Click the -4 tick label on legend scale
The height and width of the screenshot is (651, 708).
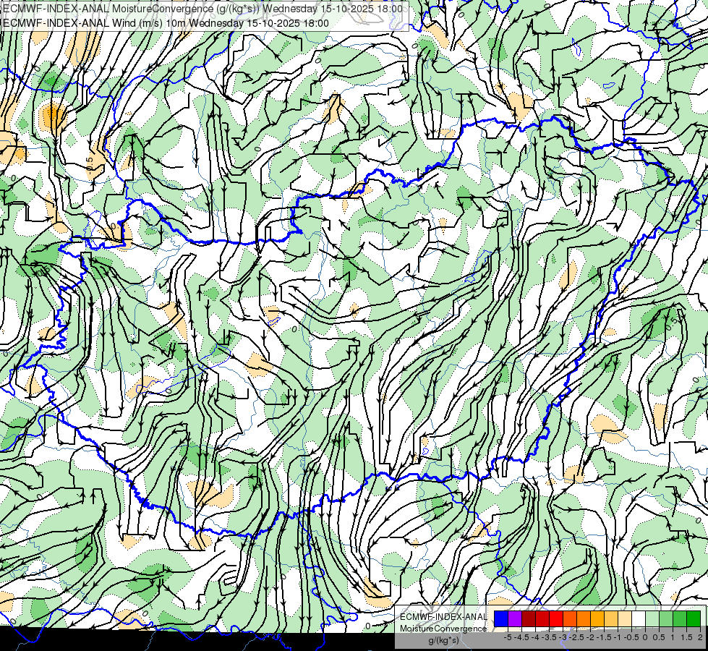(x=535, y=637)
